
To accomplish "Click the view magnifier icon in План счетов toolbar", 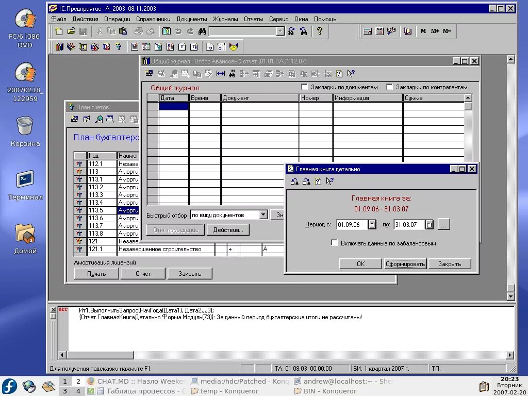I will coord(98,119).
